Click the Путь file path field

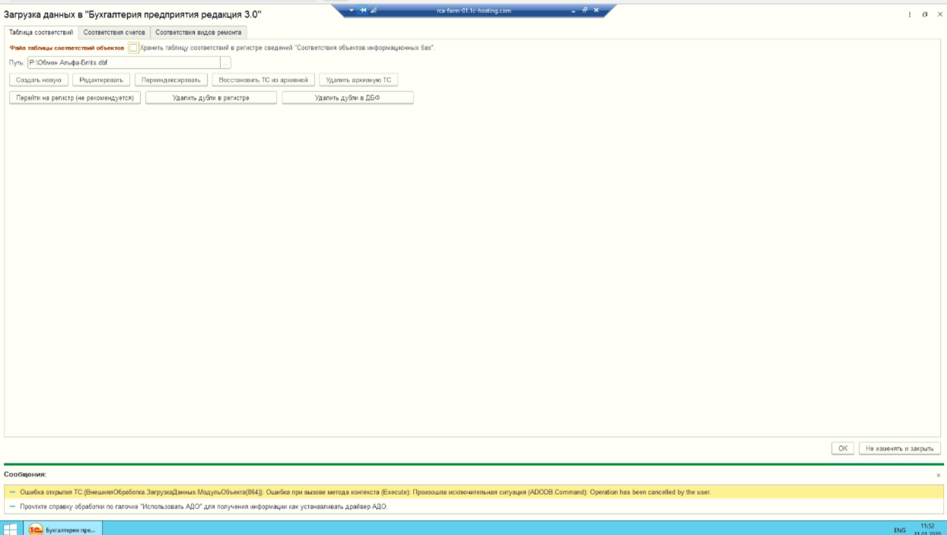click(123, 62)
